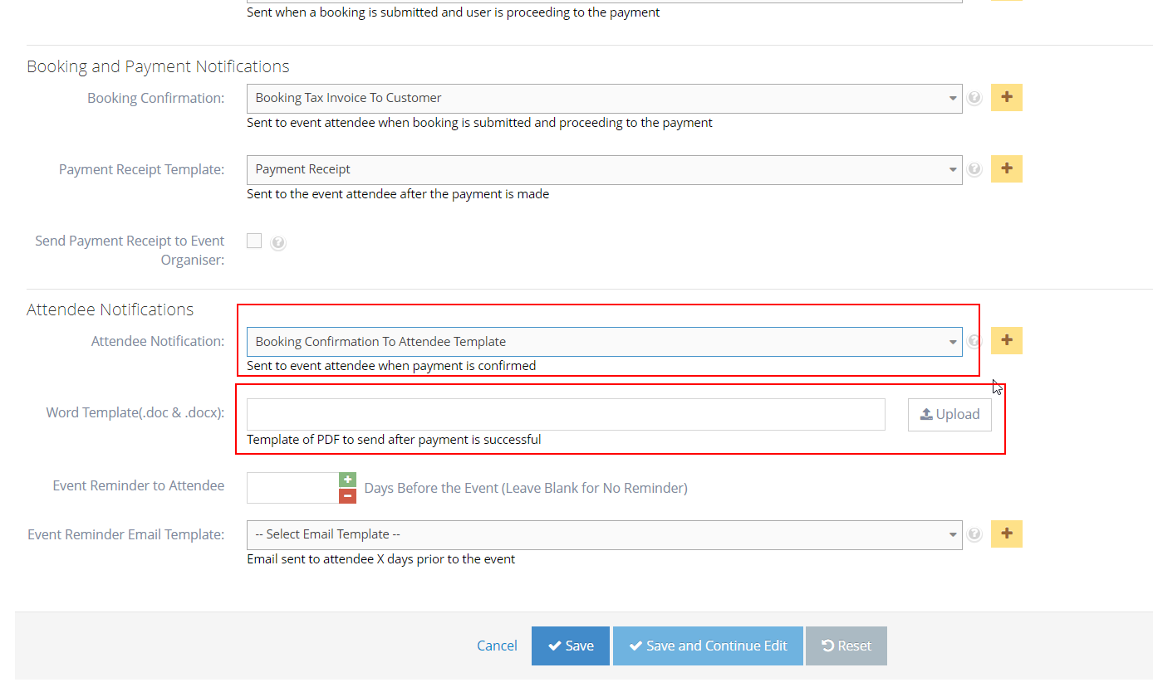Click the Cancel link
This screenshot has width=1153, height=692.
click(497, 646)
